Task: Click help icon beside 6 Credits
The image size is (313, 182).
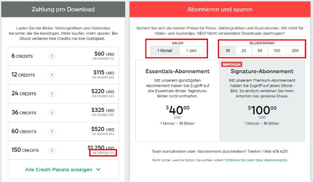Action: point(52,56)
